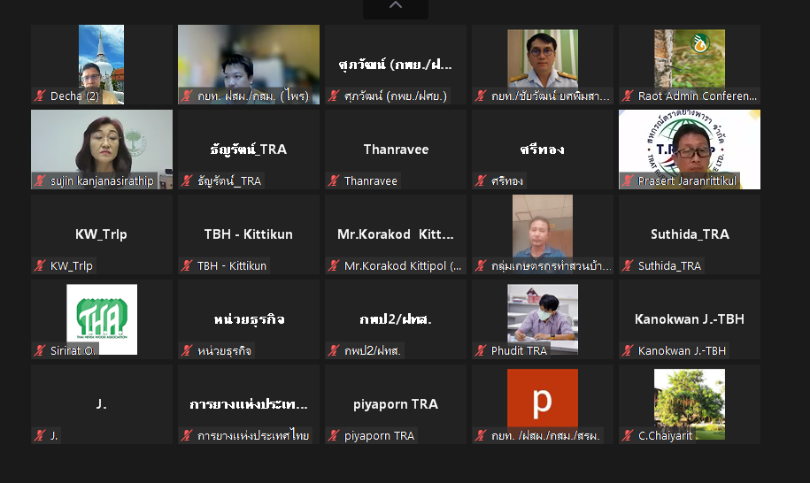
Task: Click muted mic icon for Kanokwan J.-TBH
Action: tap(628, 350)
